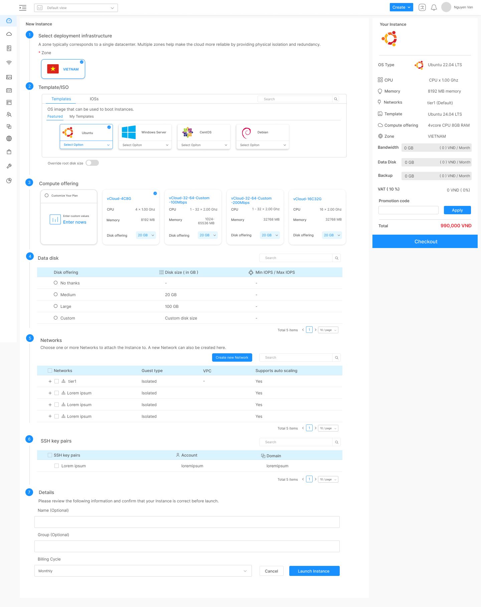This screenshot has width=481, height=607.
Task: Select Custom disk offering radio
Action: pyautogui.click(x=56, y=318)
